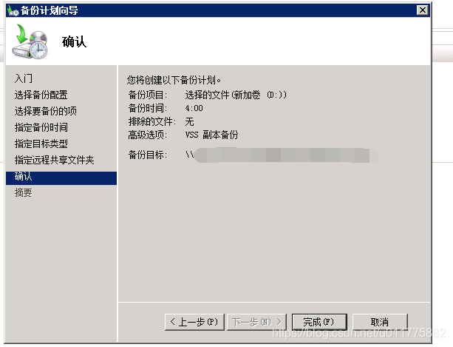Click the 备份时间: label
The width and height of the screenshot is (453, 347).
tap(147, 108)
